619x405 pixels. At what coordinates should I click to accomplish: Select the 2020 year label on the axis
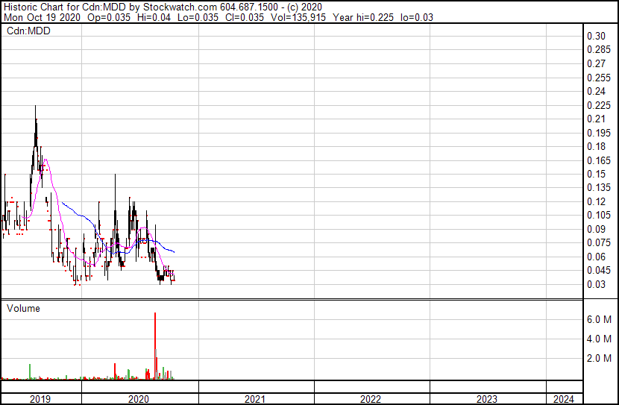[139, 399]
